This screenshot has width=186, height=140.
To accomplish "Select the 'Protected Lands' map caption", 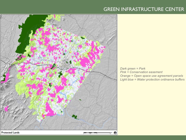I will point(10,133).
